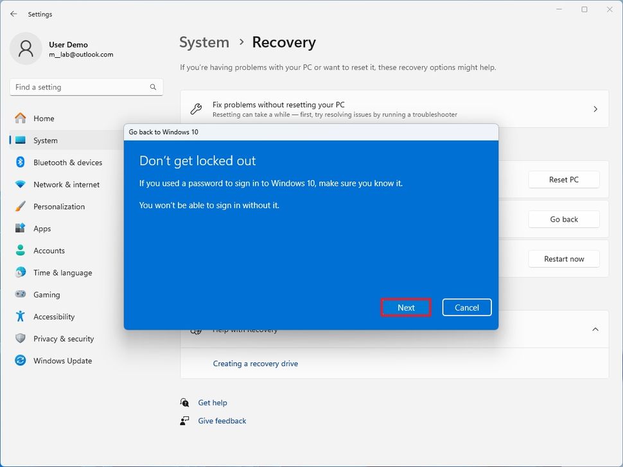623x467 pixels.
Task: Select the Accounts icon
Action: 21,251
